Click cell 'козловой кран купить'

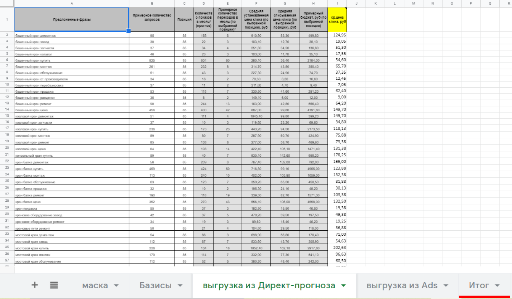[72, 129]
